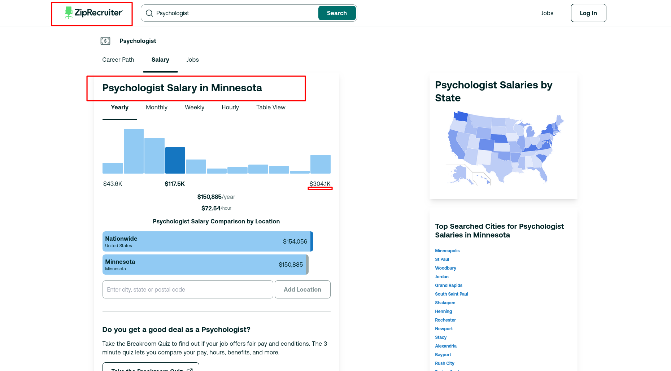
Task: Click the US salaries by state map
Action: (x=504, y=148)
